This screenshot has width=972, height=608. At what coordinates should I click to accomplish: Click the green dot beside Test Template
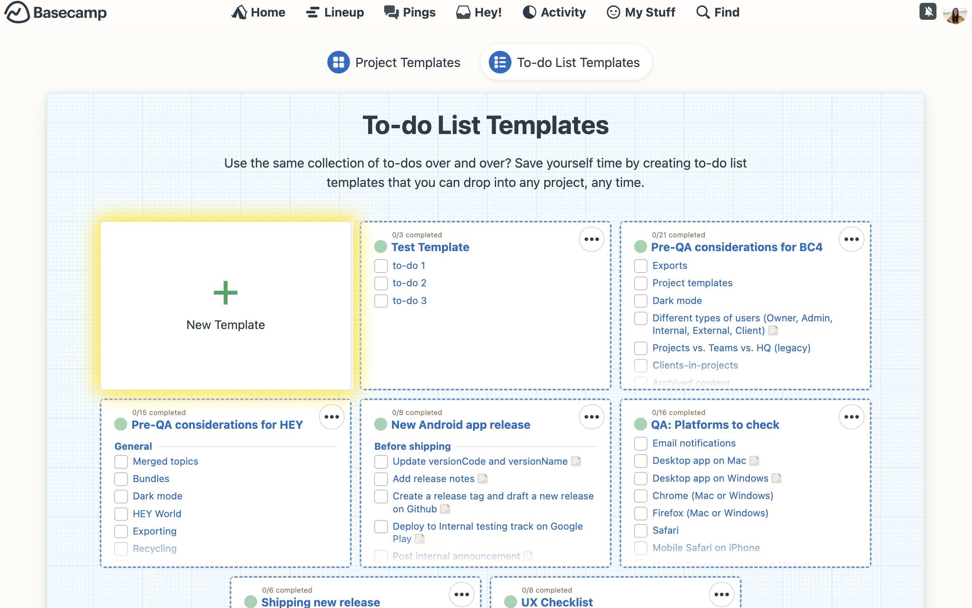pos(381,247)
